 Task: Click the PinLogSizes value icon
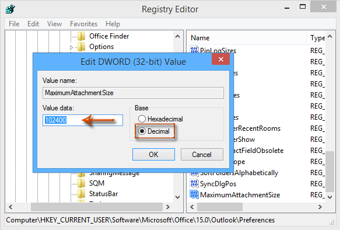pyautogui.click(x=194, y=50)
